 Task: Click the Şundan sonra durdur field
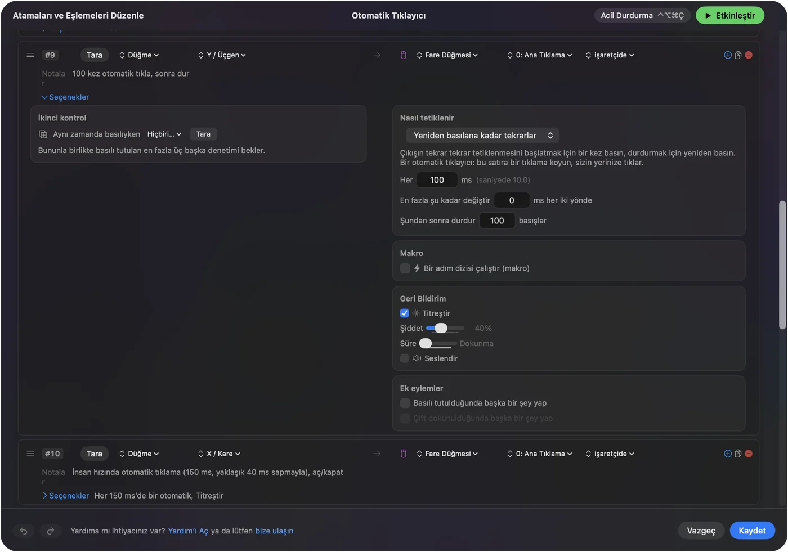(x=497, y=221)
